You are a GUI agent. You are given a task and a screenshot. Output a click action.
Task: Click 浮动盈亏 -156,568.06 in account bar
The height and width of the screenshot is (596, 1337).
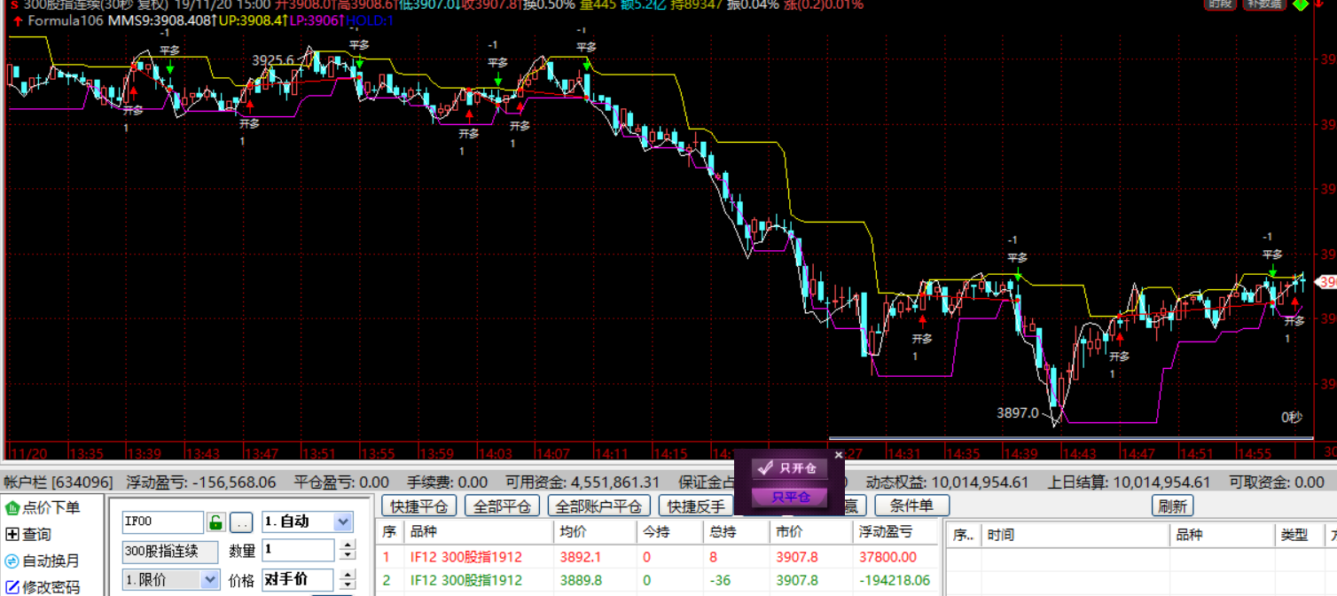[201, 482]
